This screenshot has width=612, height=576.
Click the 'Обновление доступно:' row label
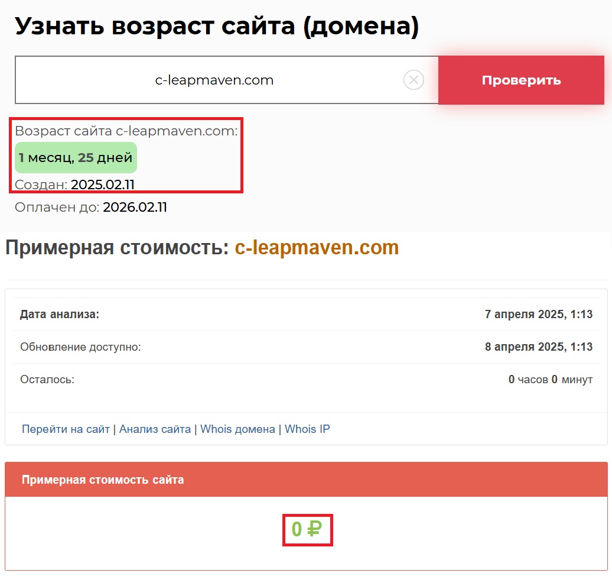point(80,347)
